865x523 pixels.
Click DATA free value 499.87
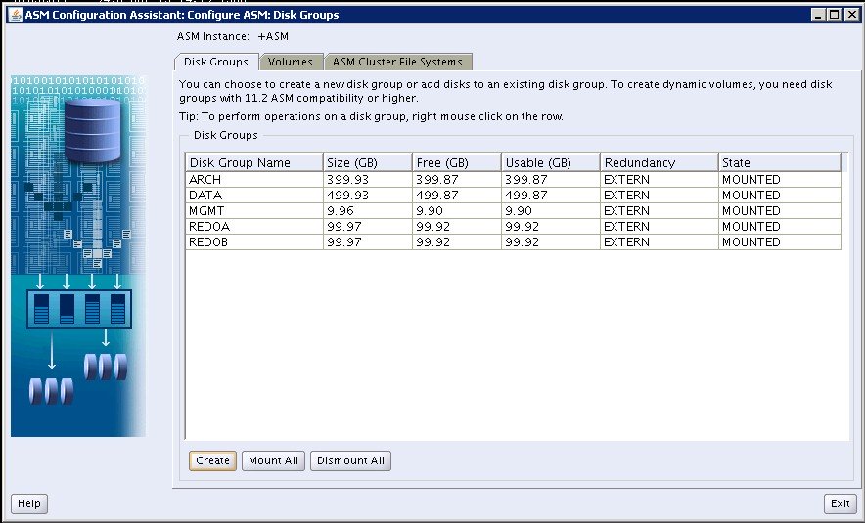coord(437,196)
